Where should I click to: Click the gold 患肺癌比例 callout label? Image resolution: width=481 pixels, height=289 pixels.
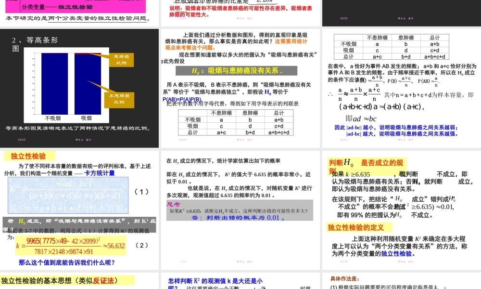coord(122,60)
